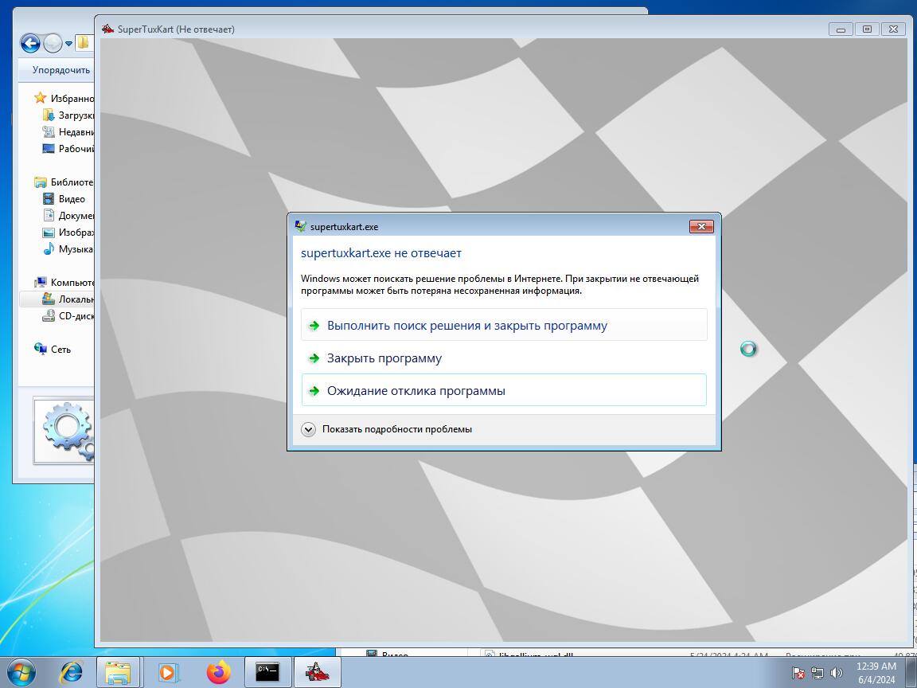Minimize the SuperTuxKart window
The height and width of the screenshot is (688, 917).
pos(841,29)
